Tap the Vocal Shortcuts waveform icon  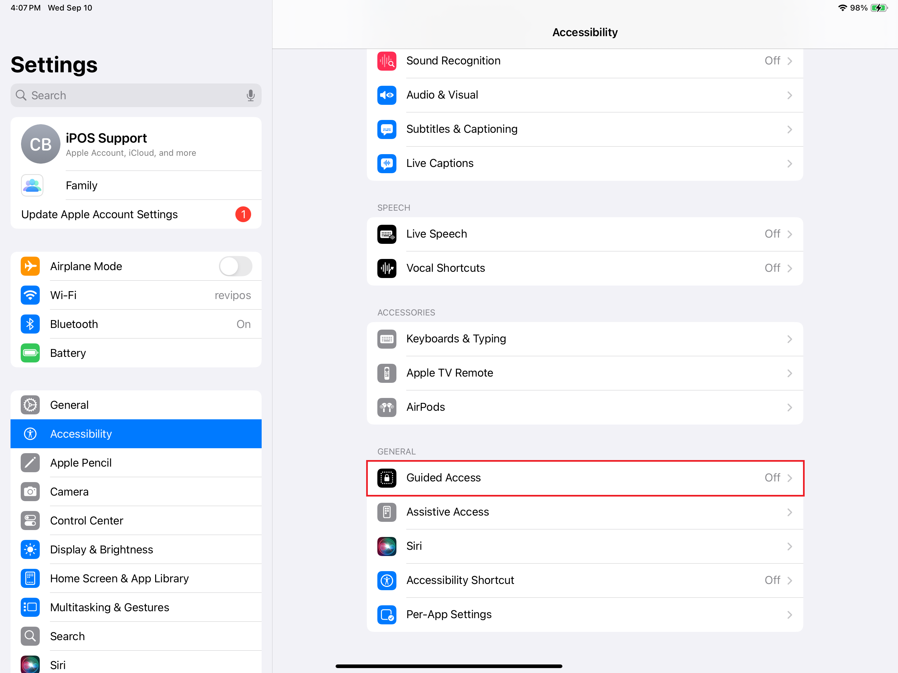pyautogui.click(x=387, y=268)
